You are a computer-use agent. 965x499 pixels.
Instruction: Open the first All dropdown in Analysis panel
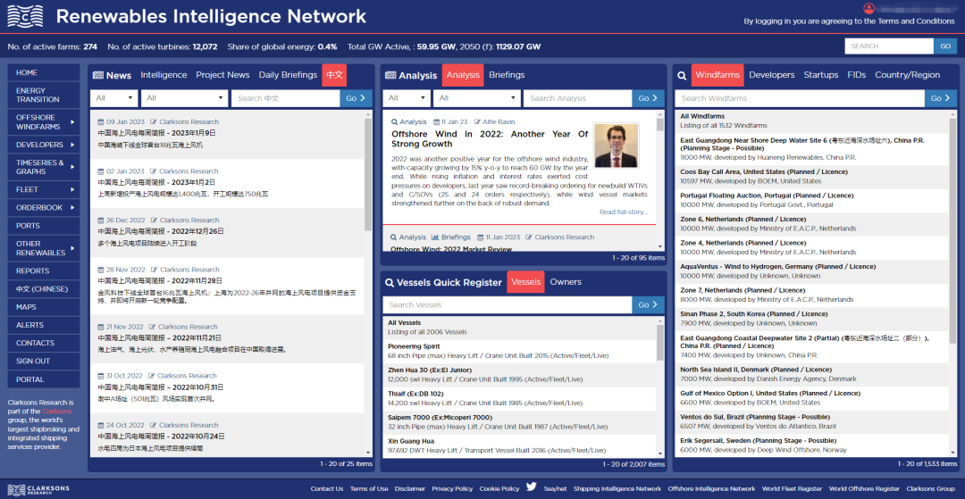pos(407,98)
